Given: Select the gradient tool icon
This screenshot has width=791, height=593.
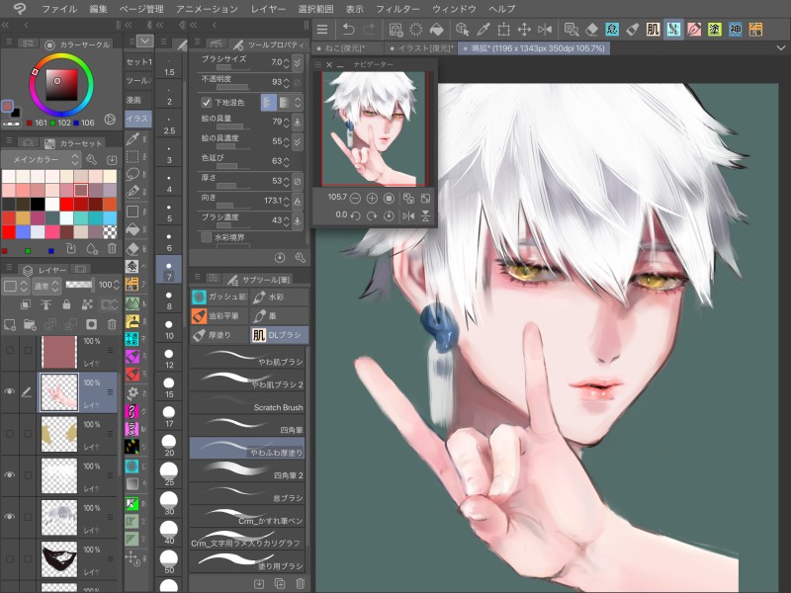Looking at the screenshot, I should click(x=132, y=484).
